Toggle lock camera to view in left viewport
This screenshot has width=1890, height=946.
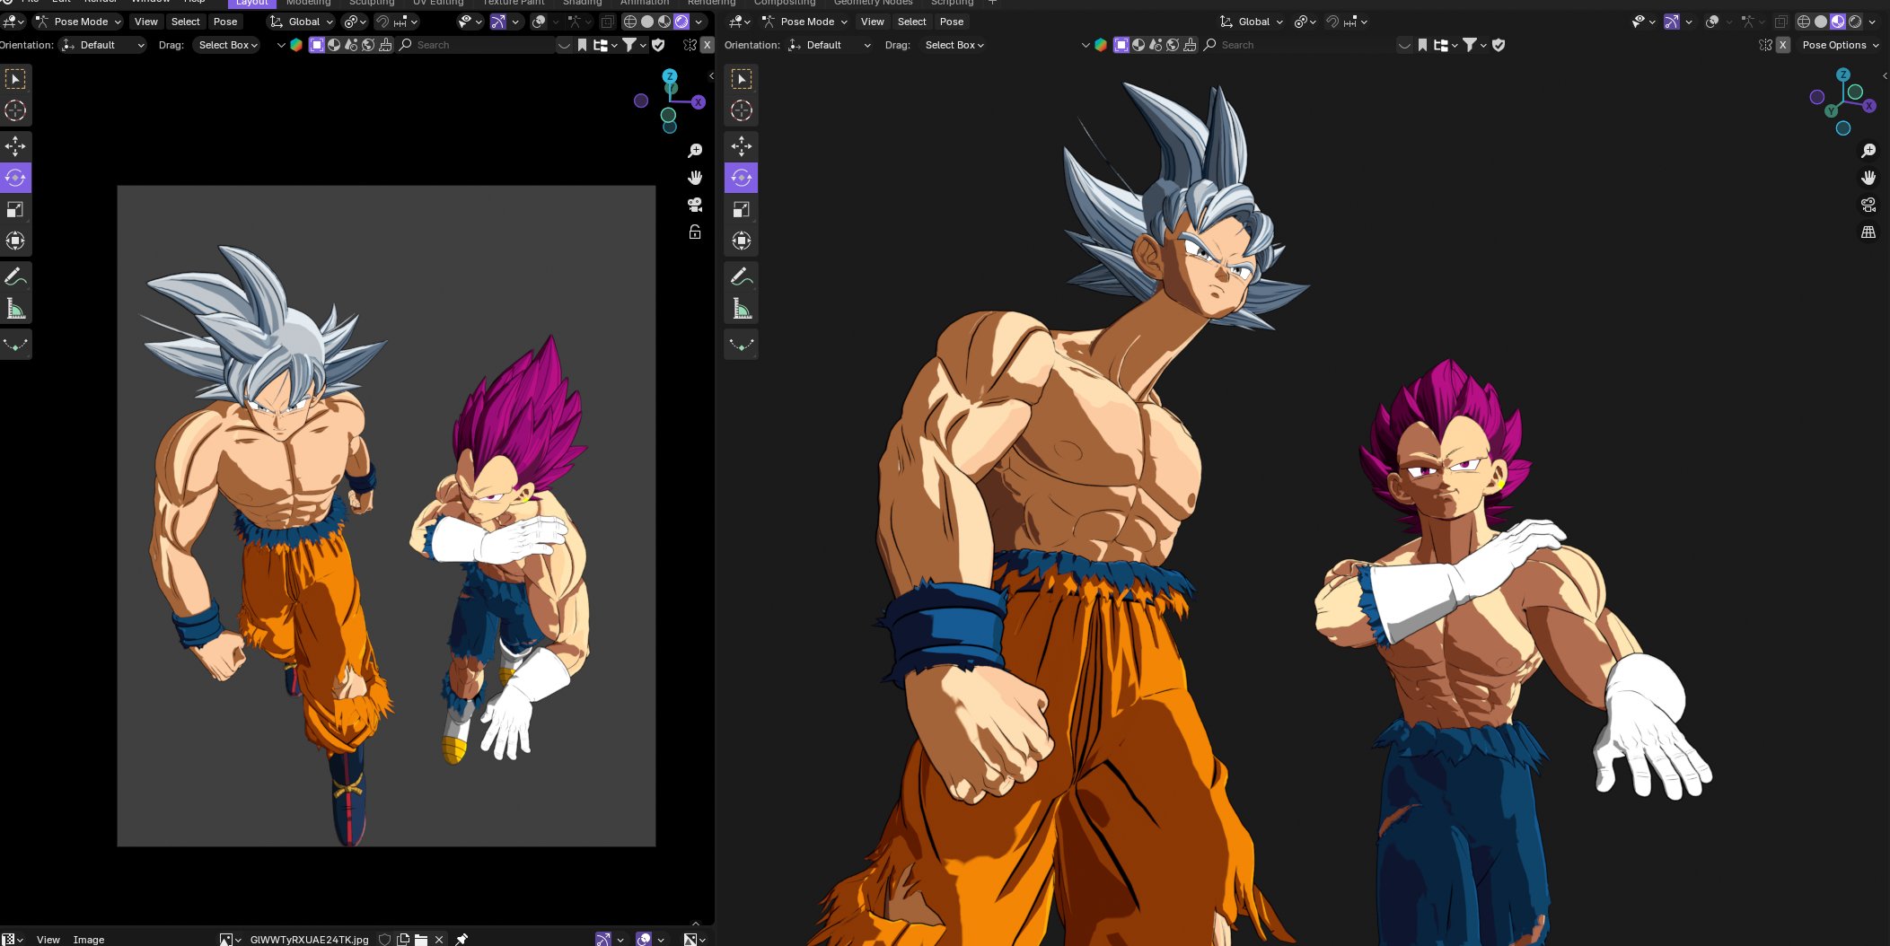(695, 232)
